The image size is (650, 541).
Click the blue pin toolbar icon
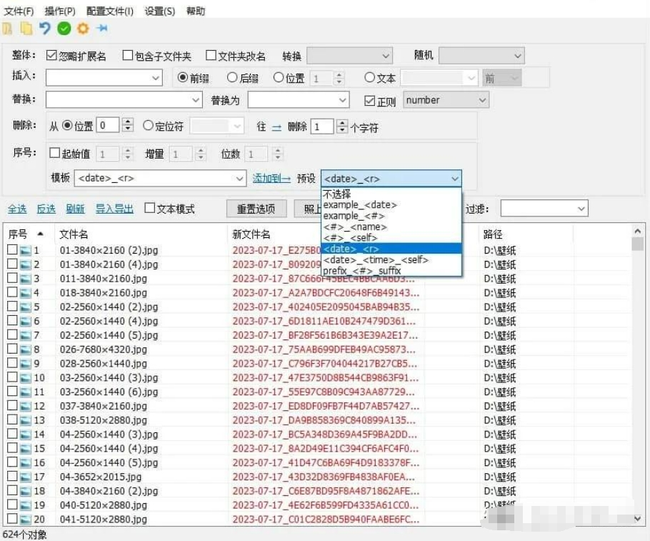click(101, 28)
